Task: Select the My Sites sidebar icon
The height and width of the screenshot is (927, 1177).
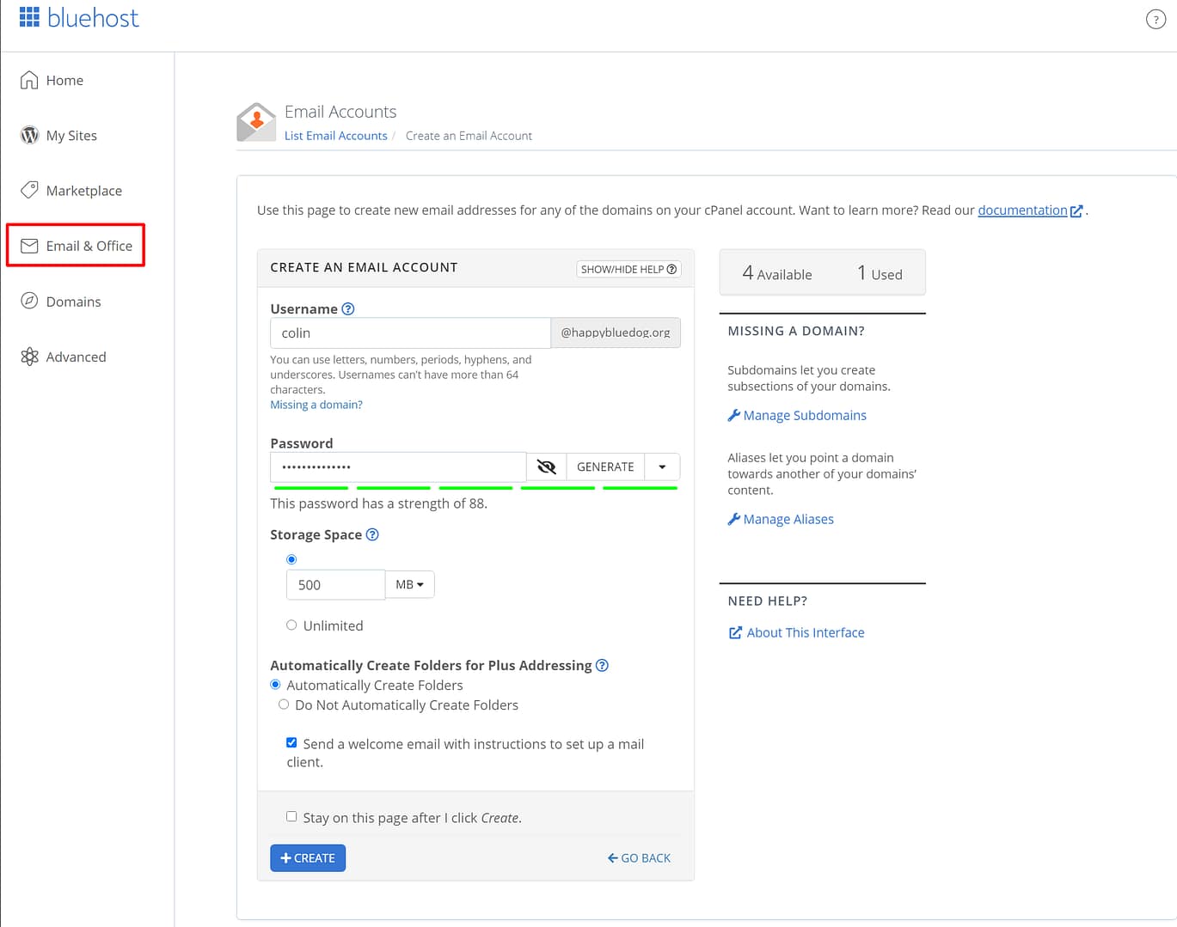Action: tap(29, 135)
